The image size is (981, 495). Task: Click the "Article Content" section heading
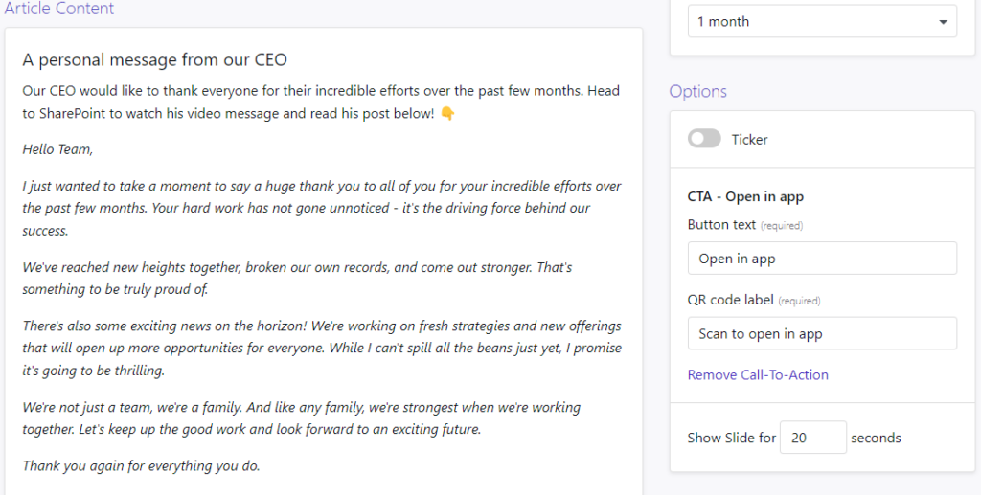(58, 9)
